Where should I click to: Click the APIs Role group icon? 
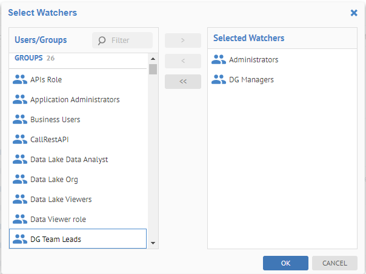[x=20, y=80]
